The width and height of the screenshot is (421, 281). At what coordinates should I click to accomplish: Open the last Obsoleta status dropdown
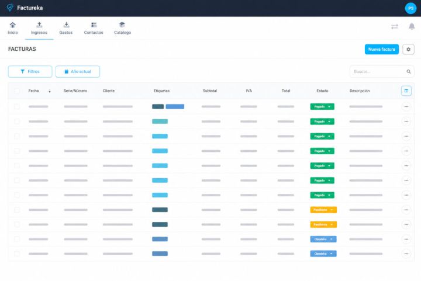(323, 254)
